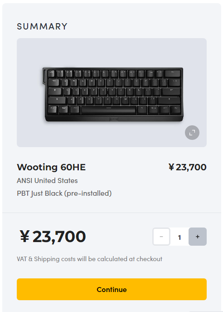Viewport: 223px width, 312px height.
Task: Expand the keyboard image to fullscreen
Action: (192, 133)
